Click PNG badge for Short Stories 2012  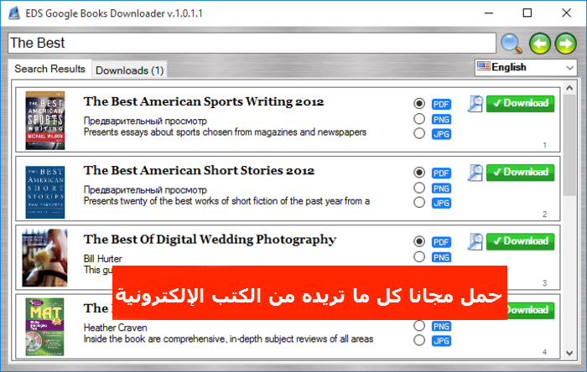click(441, 189)
